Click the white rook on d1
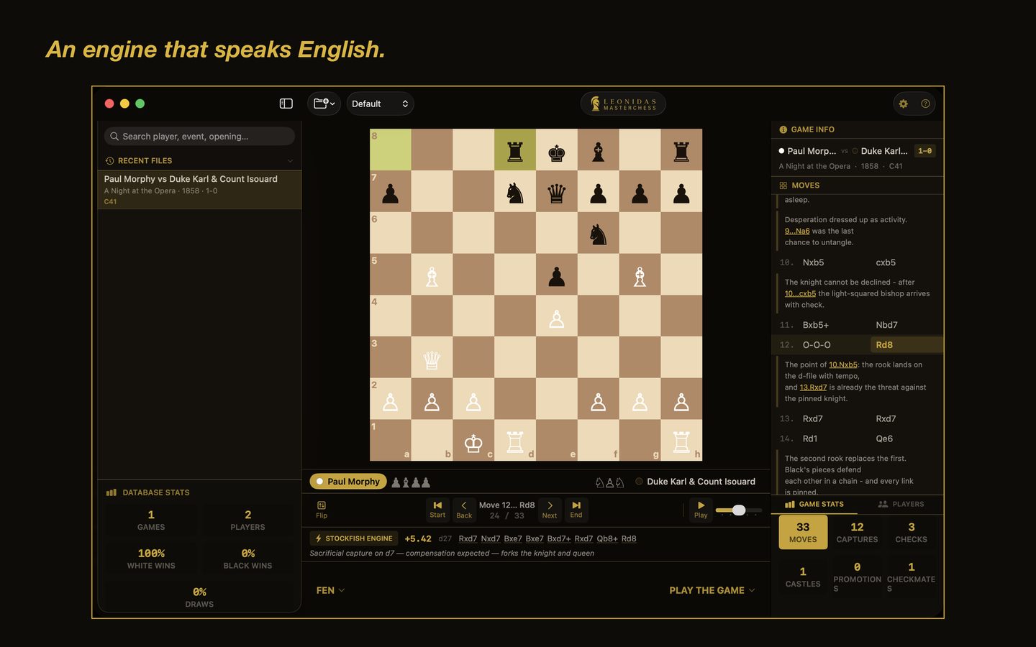This screenshot has width=1036, height=647. coord(515,441)
